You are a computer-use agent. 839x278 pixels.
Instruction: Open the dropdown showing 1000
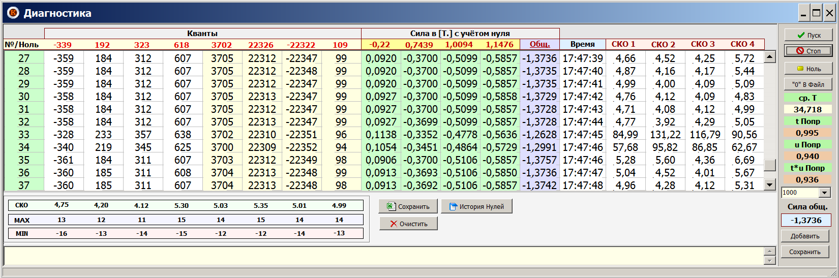825,193
